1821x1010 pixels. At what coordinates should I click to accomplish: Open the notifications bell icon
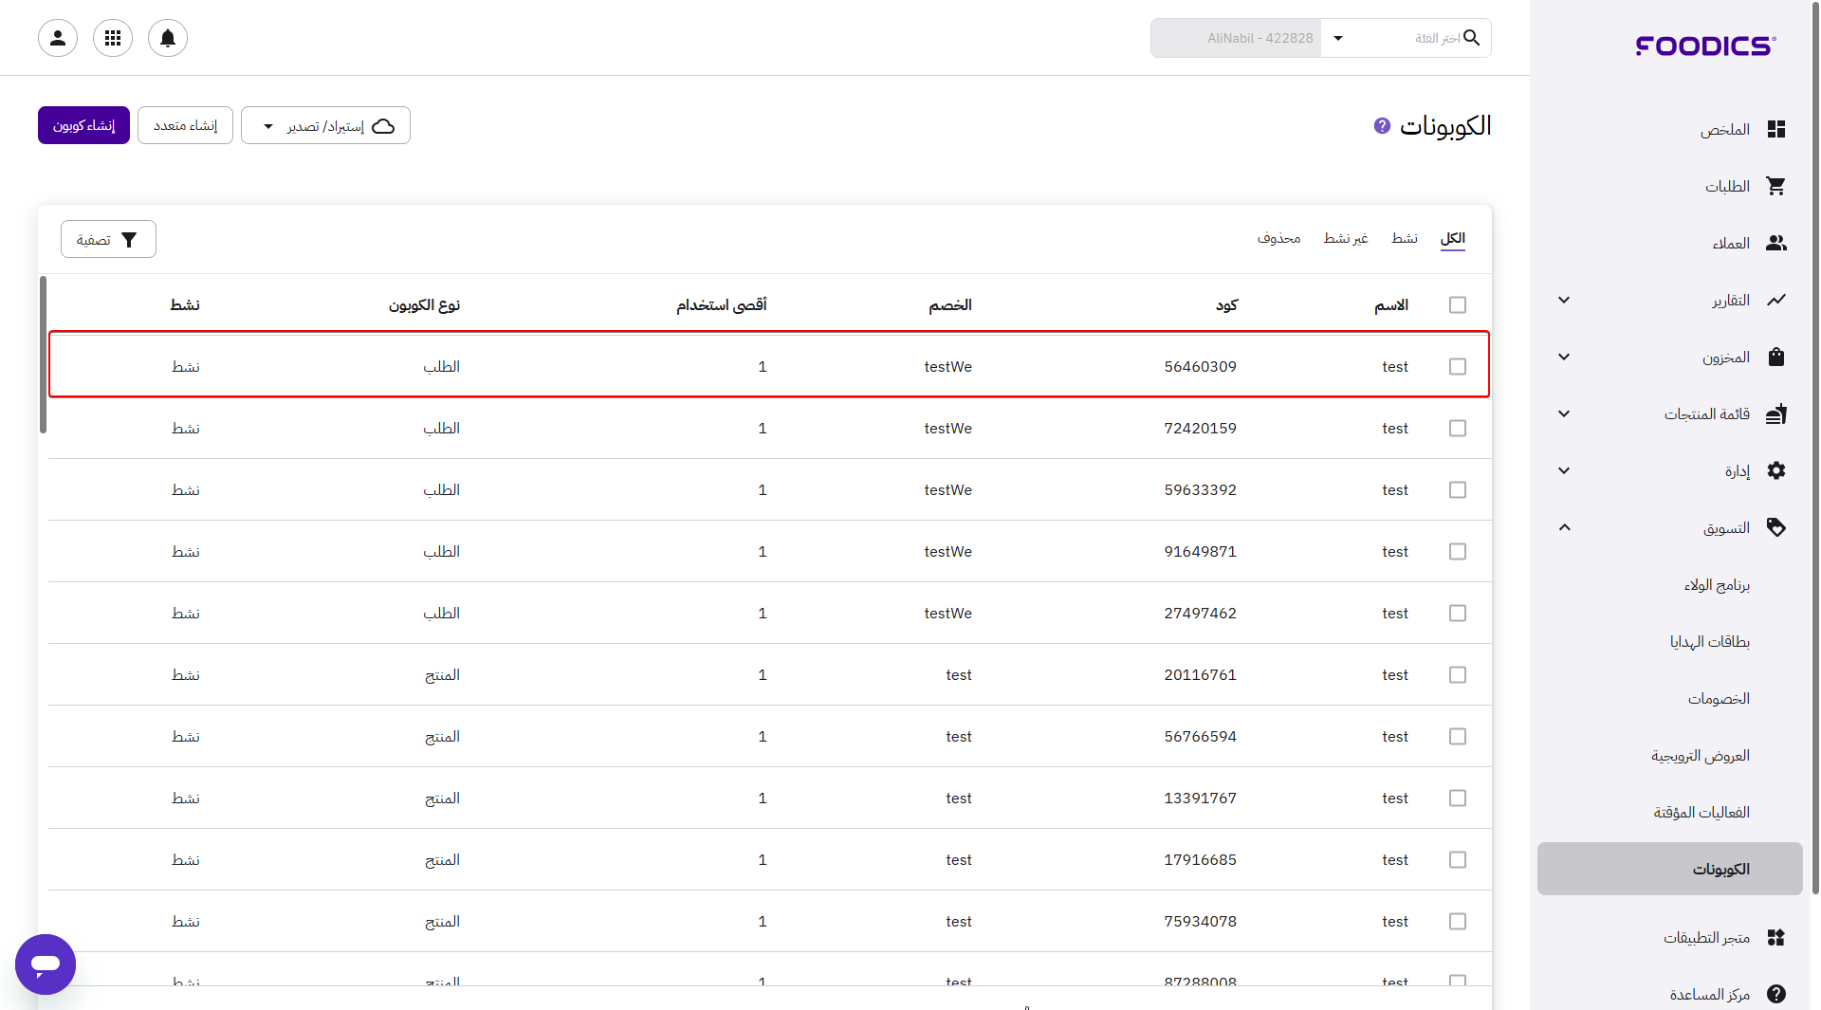(168, 38)
